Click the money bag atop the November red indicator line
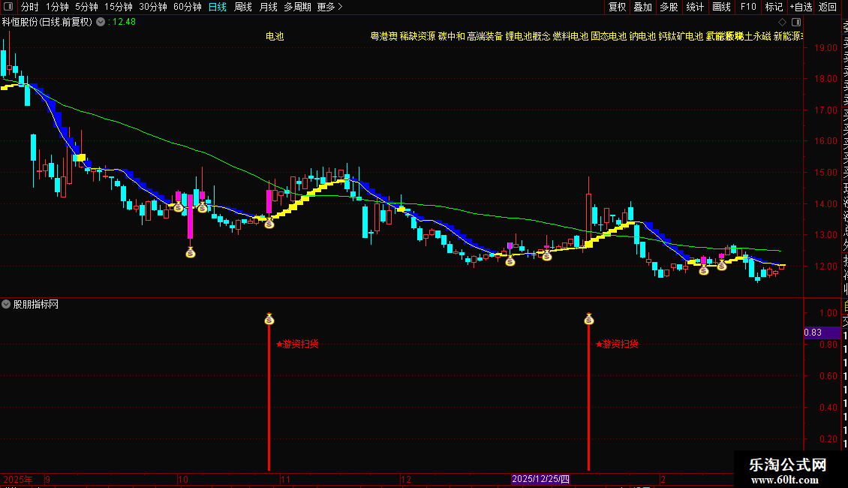 tap(269, 319)
